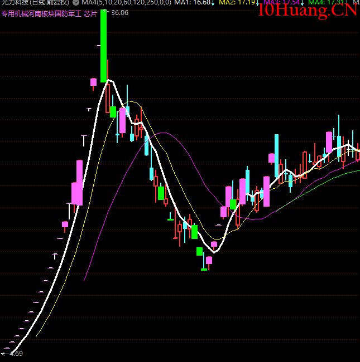Viewport: 360px width, 362px height.
Task: Open the 国防军工 sector tag
Action: [x=68, y=13]
